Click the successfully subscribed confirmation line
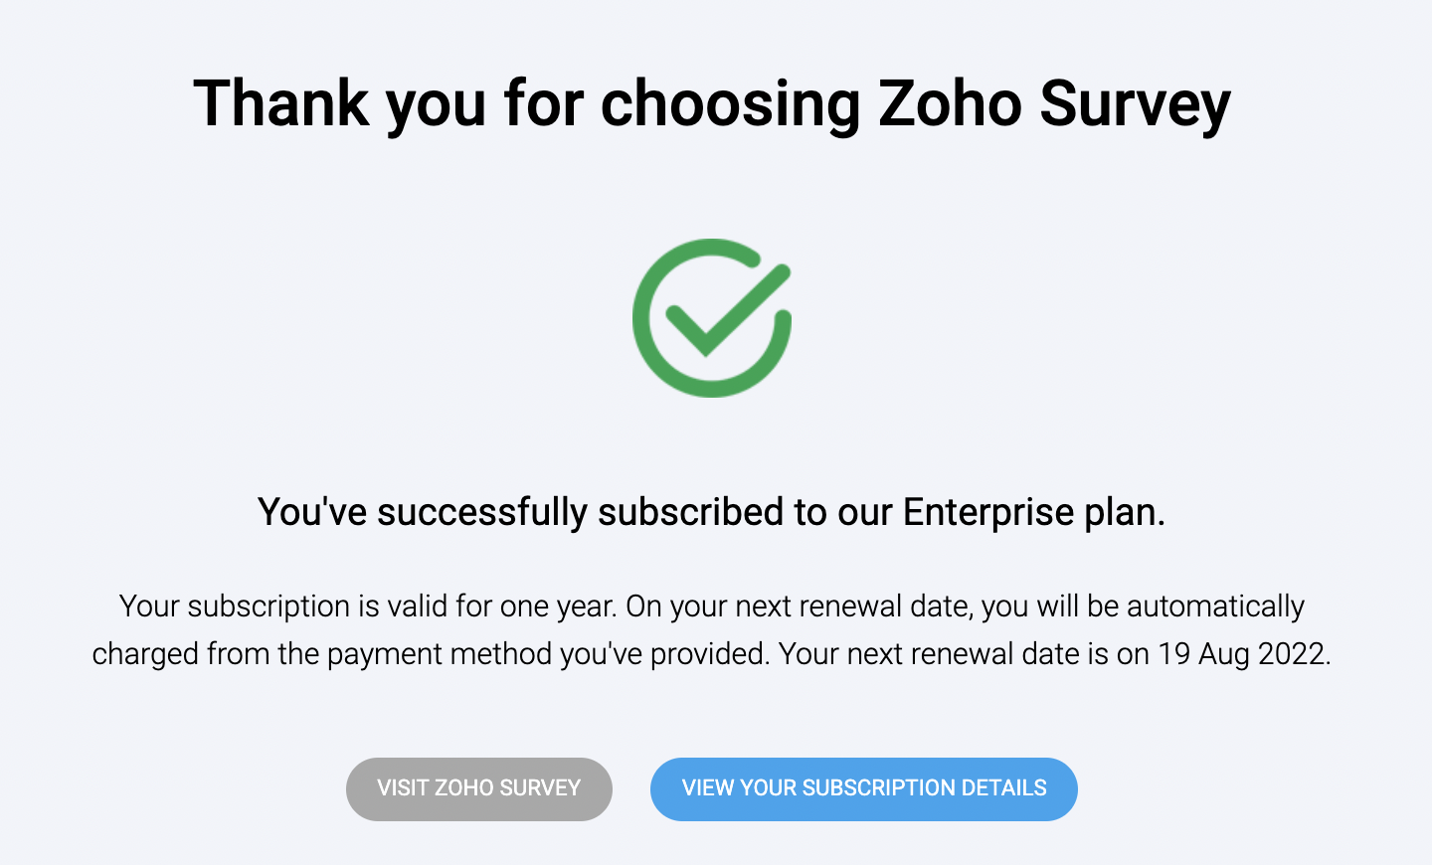The image size is (1432, 865). pos(711,512)
